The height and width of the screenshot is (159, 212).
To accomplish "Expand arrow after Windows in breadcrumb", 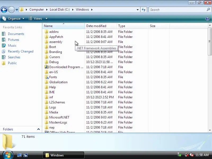I will [x=92, y=10].
